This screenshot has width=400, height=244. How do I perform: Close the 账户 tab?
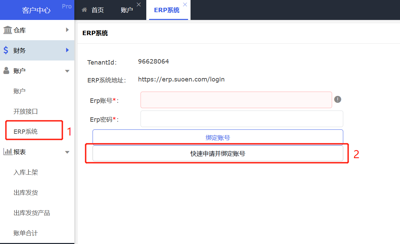139,5
